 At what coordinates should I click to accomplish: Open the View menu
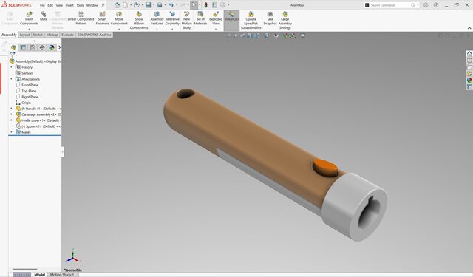coord(59,5)
